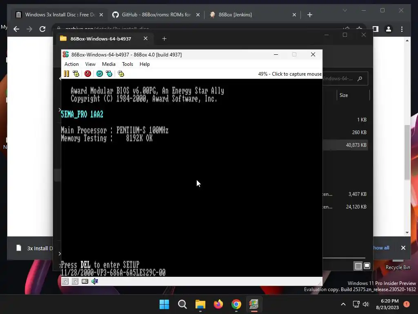Open the clock showing 6:20 PM
This screenshot has height=314, width=418.
pyautogui.click(x=387, y=304)
